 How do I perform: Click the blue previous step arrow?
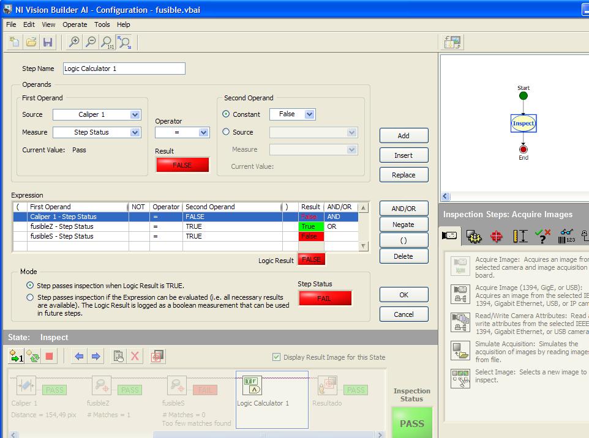click(79, 356)
